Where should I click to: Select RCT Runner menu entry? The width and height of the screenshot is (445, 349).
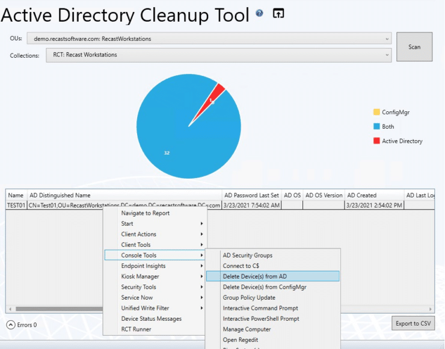pos(155,329)
